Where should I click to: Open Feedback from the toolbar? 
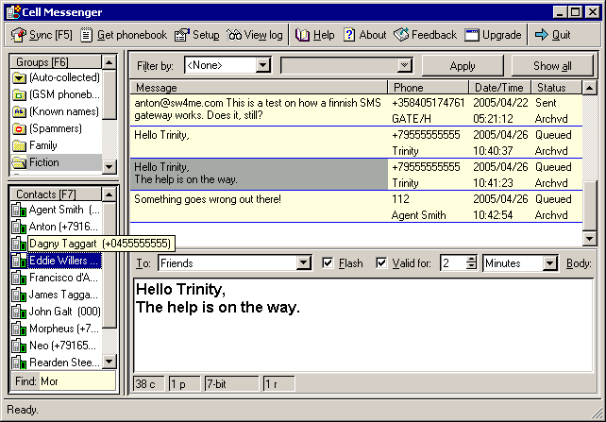(400, 35)
